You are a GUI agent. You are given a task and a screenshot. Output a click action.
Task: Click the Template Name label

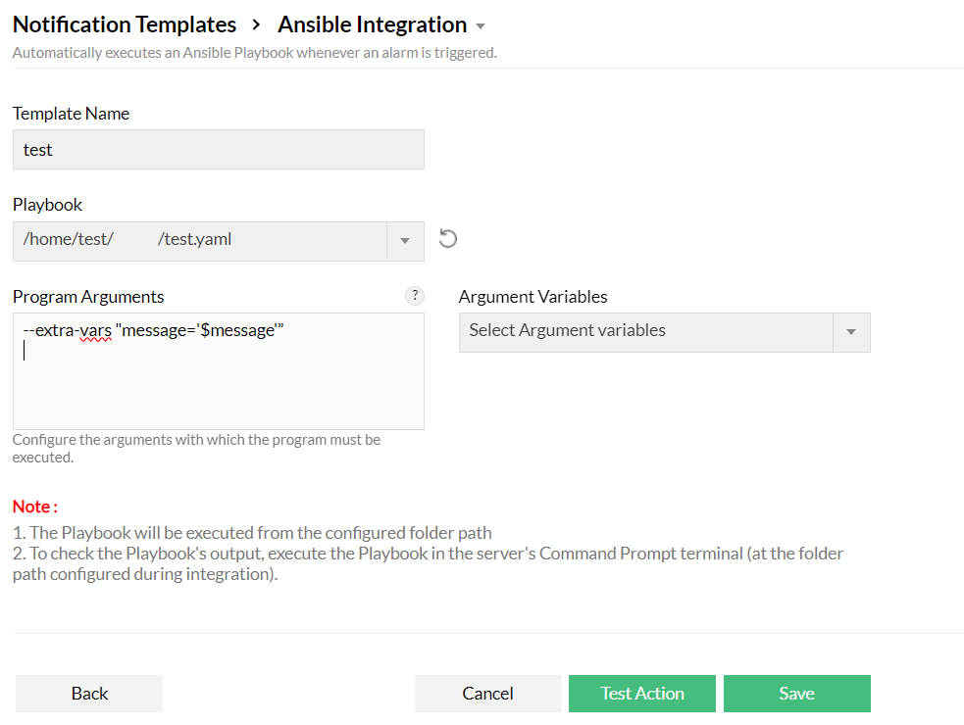pyautogui.click(x=71, y=114)
